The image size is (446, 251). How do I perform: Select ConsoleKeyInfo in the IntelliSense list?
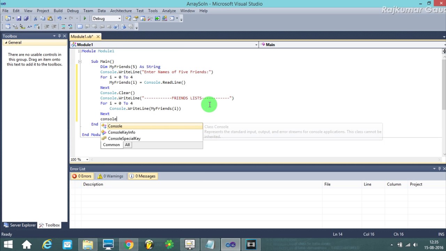(x=152, y=132)
